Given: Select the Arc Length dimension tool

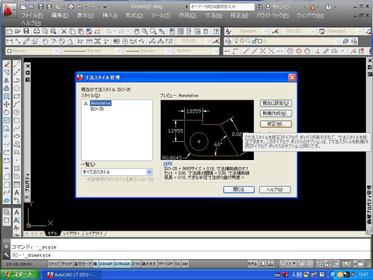Looking at the screenshot, I should [x=26, y=42].
